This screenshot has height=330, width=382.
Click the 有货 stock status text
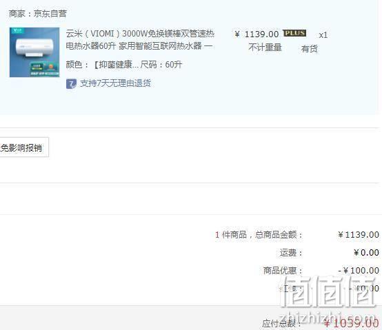309,49
